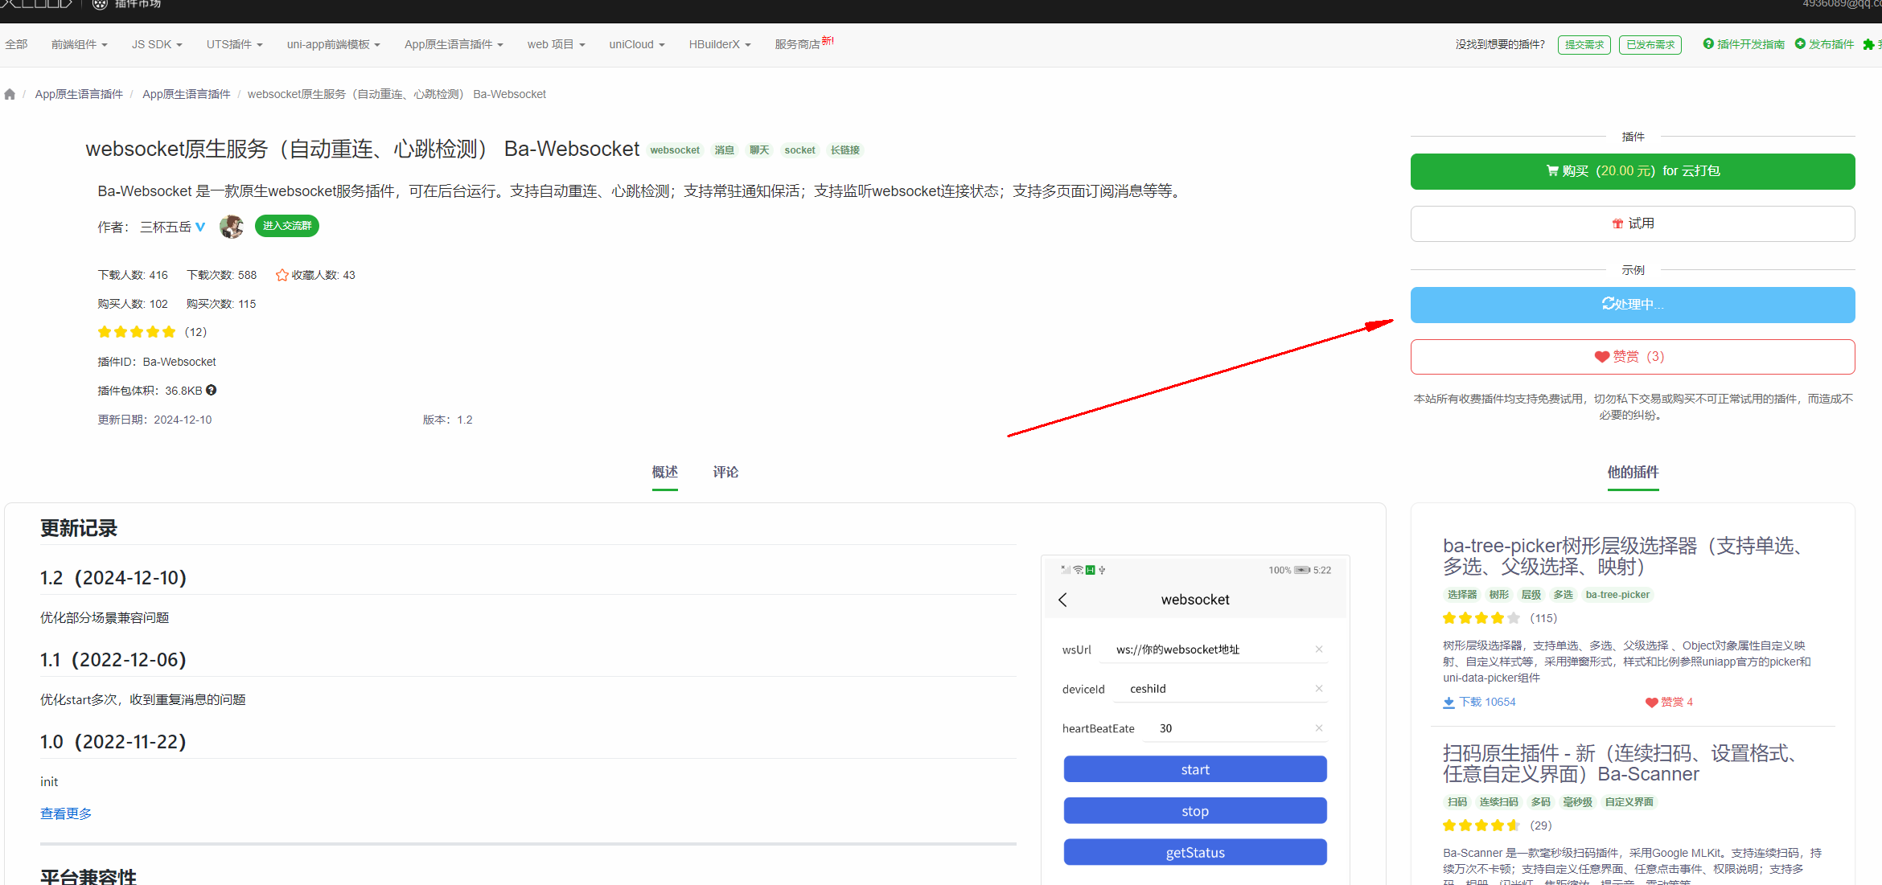Click the ba-tree-picker 赞赏 heart

[1652, 703]
